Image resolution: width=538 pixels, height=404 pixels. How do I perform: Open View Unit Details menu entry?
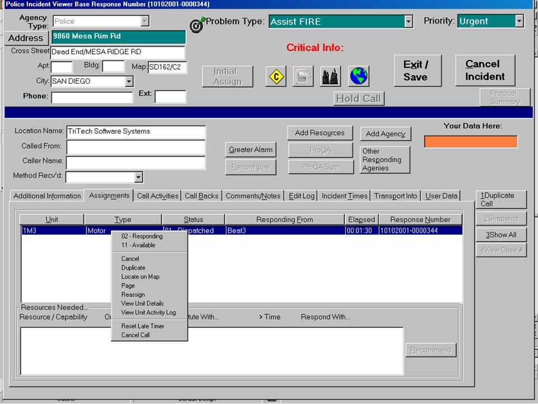(150, 304)
